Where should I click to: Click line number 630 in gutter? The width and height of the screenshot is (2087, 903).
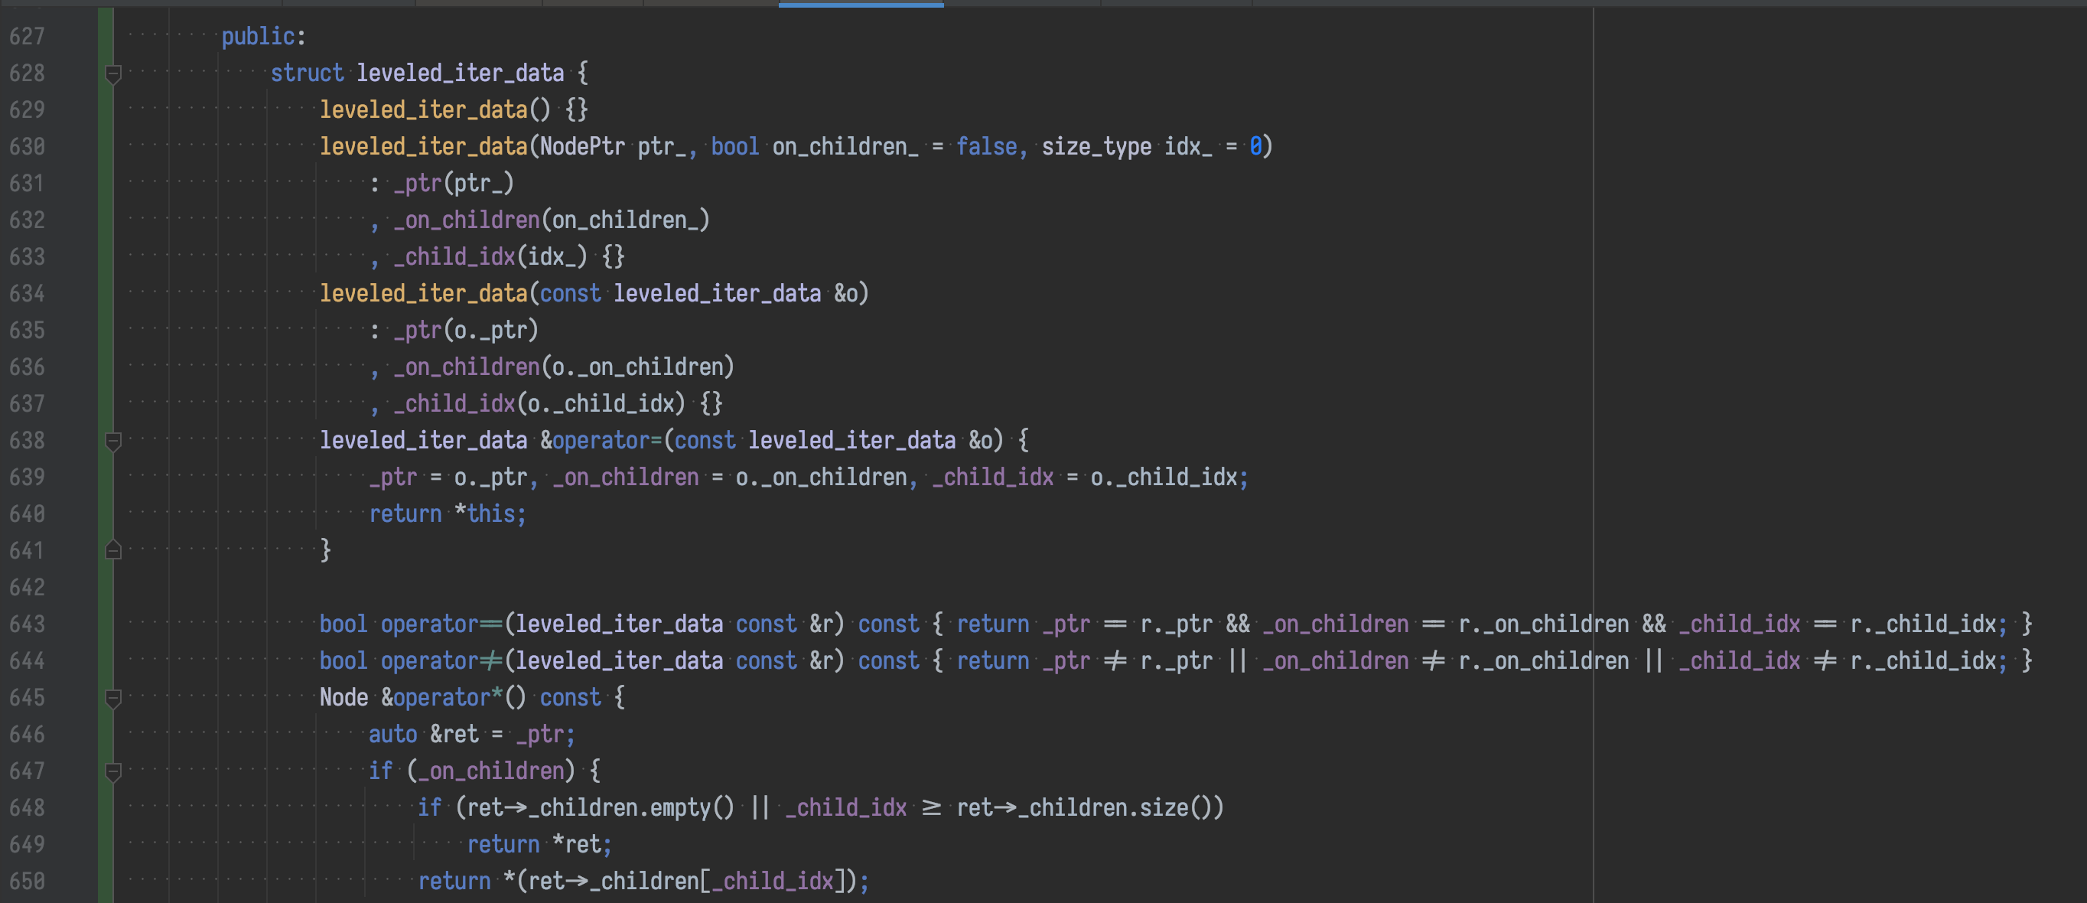(x=27, y=147)
